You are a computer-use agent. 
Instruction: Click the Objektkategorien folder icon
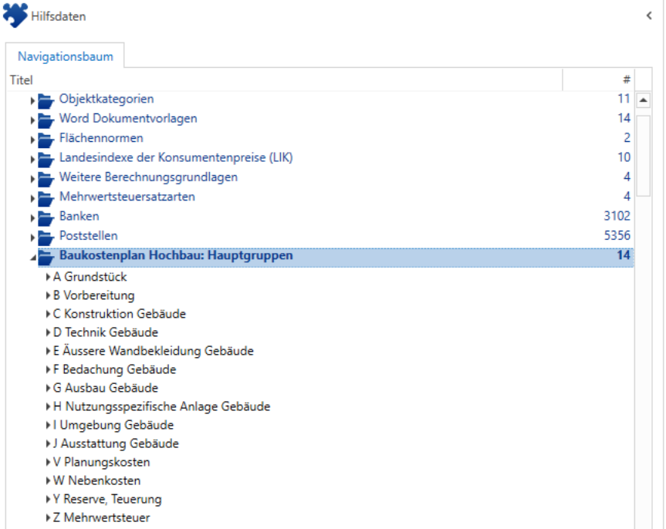(46, 100)
